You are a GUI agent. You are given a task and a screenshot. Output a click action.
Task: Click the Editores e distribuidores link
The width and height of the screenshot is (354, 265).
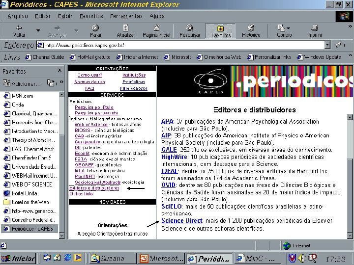(94, 188)
